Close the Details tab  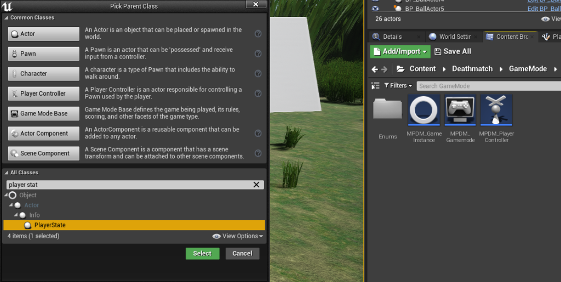click(419, 37)
